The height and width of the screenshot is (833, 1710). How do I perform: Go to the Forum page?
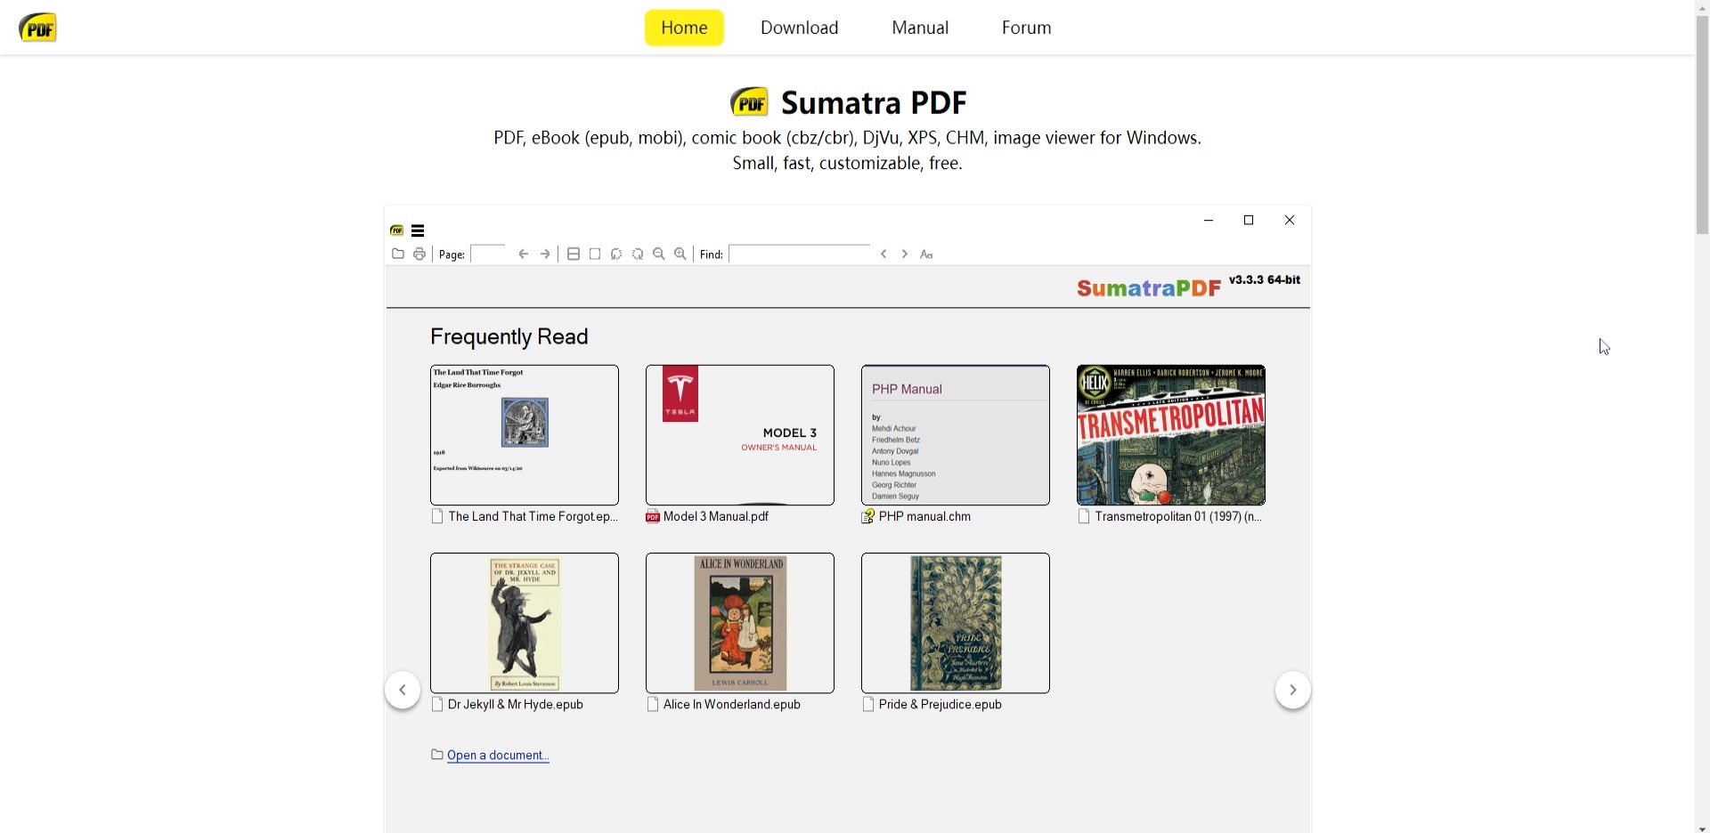point(1026,28)
